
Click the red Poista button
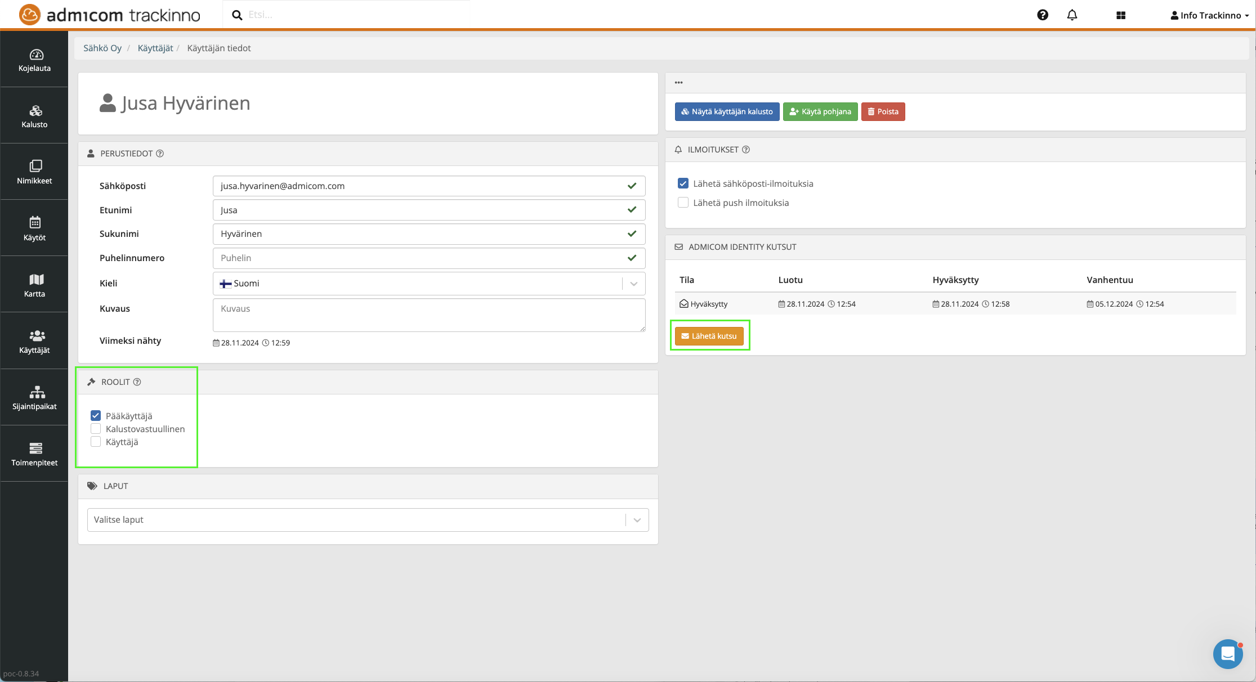tap(883, 111)
